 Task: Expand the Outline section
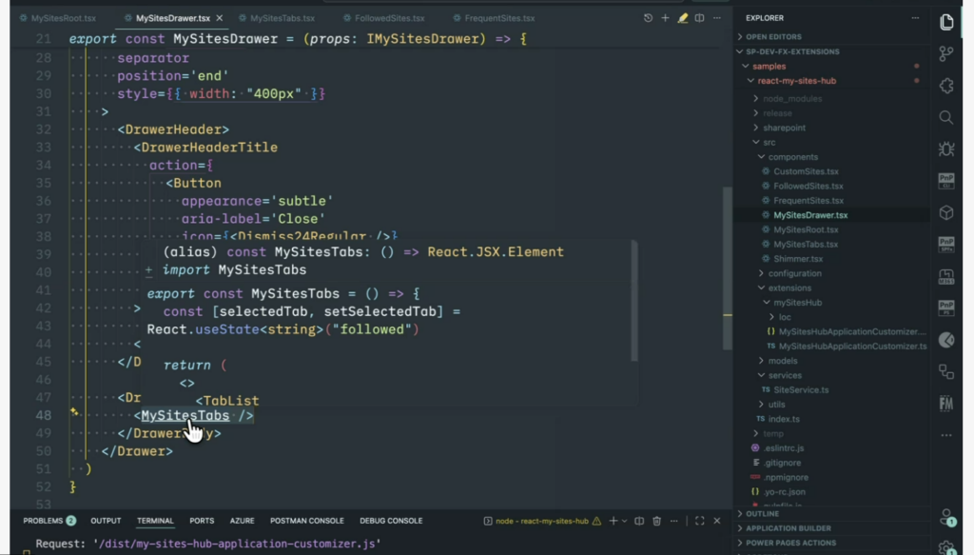click(762, 514)
